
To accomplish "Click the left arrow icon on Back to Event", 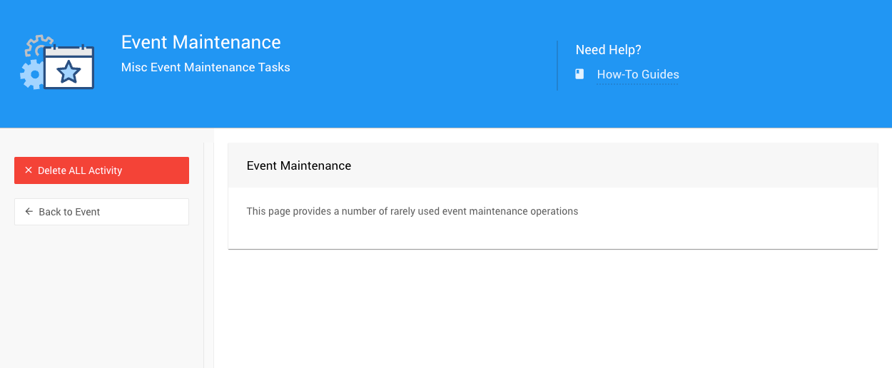I will click(x=29, y=212).
